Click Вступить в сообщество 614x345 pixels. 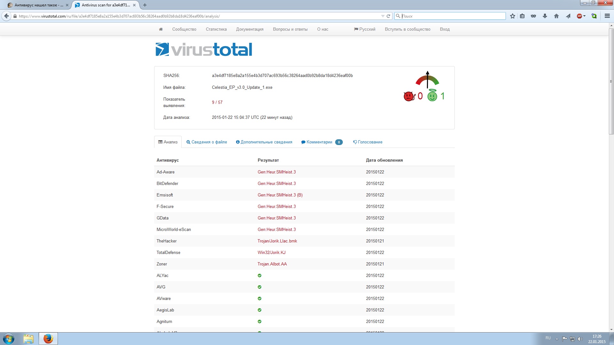tap(407, 29)
